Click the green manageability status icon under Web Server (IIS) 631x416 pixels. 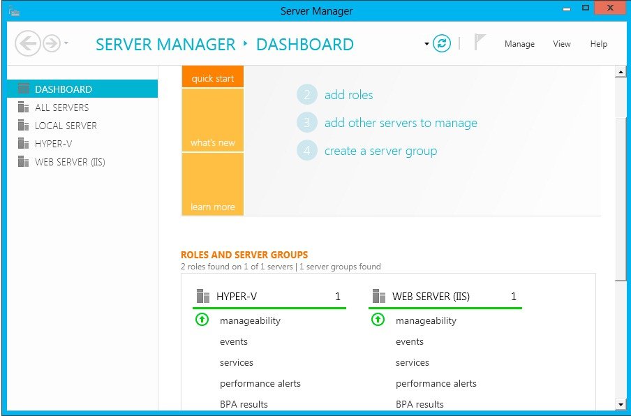click(378, 320)
